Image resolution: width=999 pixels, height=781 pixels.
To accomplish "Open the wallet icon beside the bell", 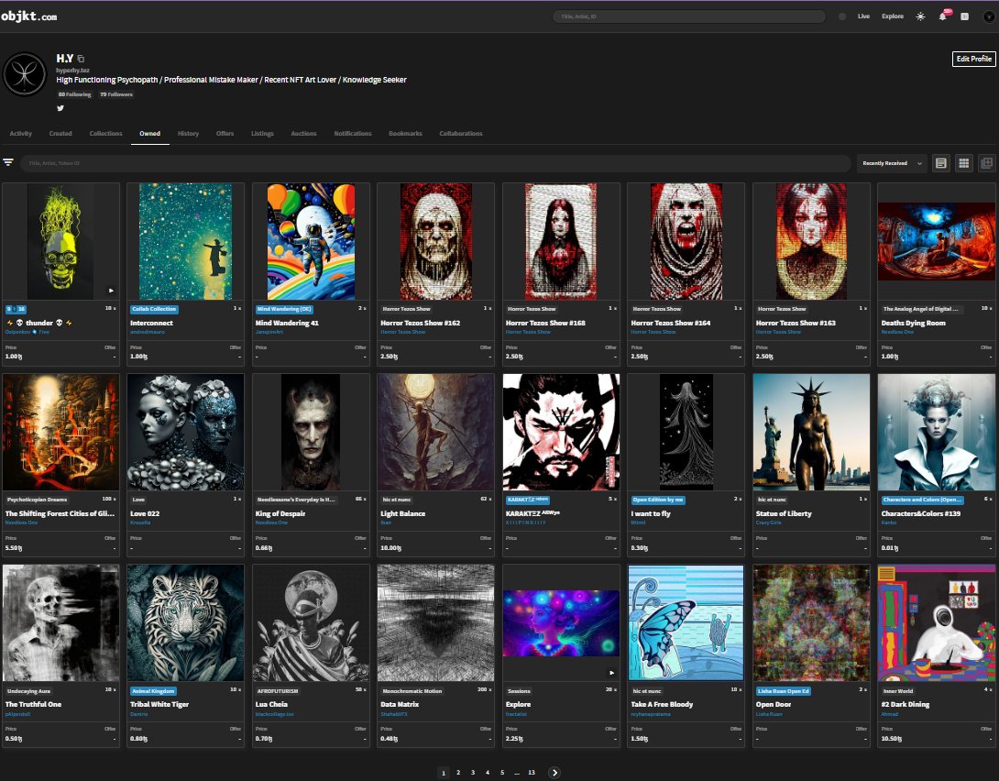I will coord(964,16).
